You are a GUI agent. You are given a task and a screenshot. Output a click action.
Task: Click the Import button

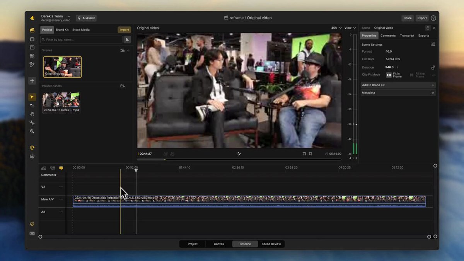pos(124,30)
